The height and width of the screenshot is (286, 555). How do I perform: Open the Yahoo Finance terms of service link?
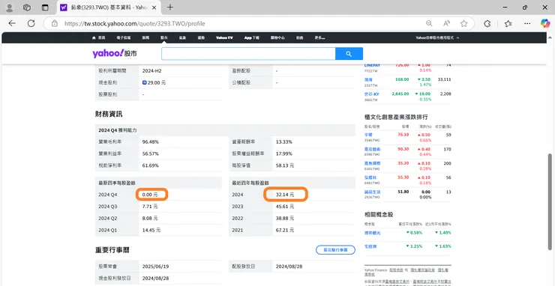(395, 270)
